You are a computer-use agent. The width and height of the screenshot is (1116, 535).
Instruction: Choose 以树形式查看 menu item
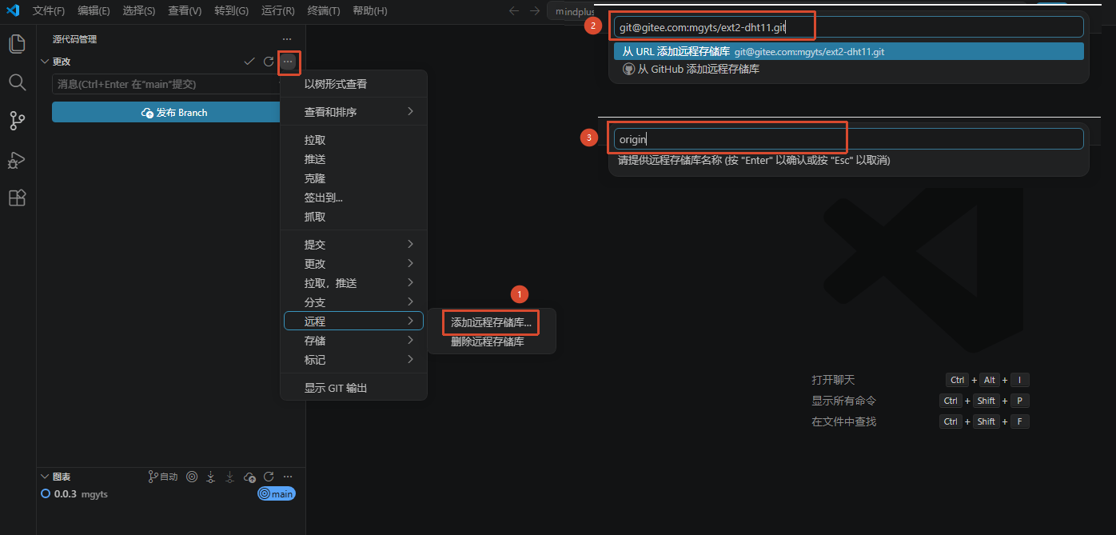pos(353,84)
